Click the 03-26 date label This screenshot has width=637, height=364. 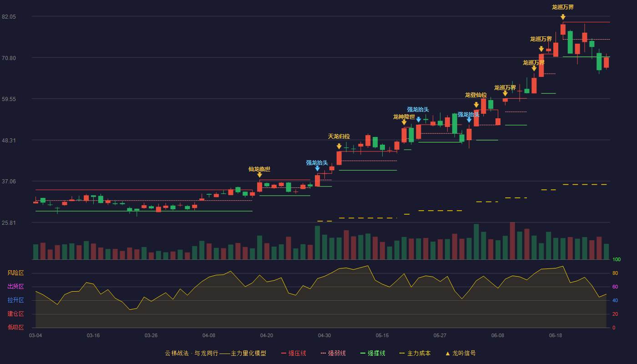point(151,335)
